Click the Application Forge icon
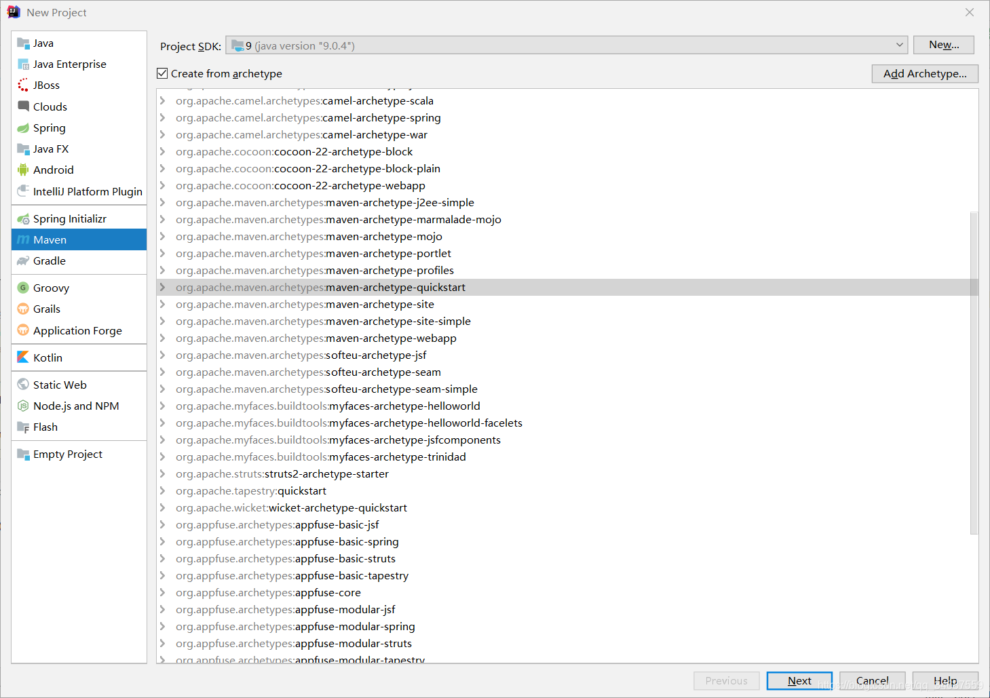990x698 pixels. (x=23, y=330)
